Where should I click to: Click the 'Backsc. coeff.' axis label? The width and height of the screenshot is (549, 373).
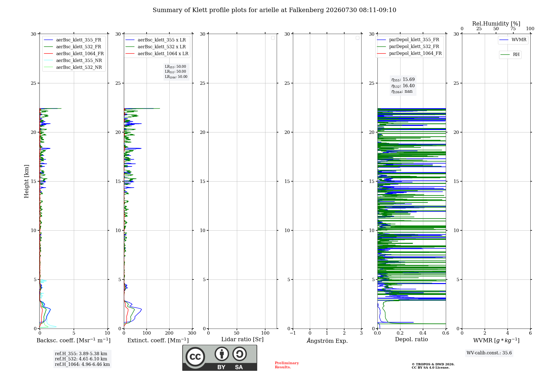[74, 340]
